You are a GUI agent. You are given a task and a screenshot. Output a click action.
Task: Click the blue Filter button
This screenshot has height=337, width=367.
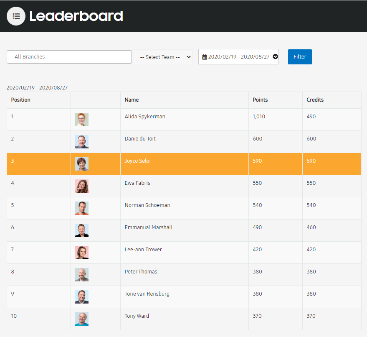tap(300, 57)
